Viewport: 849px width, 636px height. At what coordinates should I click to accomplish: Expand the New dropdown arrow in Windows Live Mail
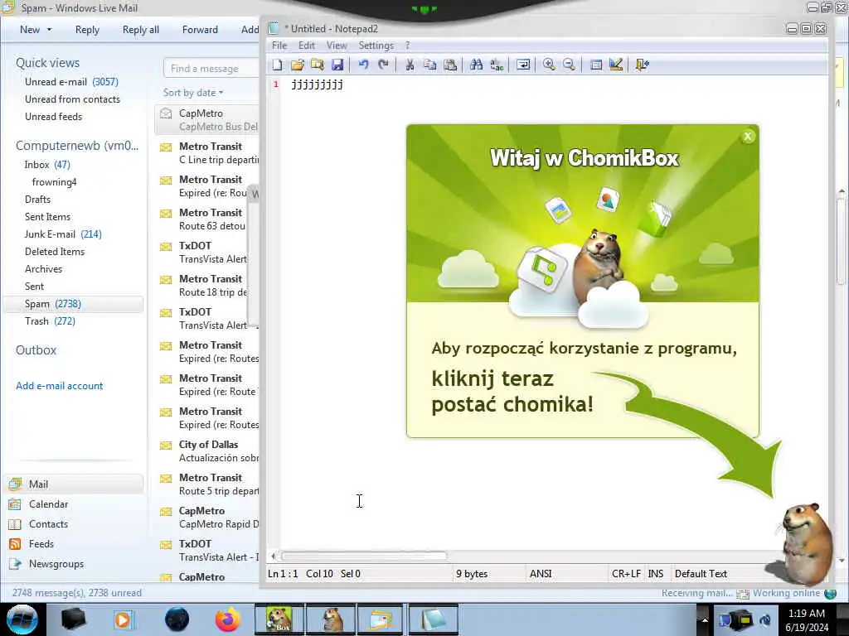click(x=49, y=30)
